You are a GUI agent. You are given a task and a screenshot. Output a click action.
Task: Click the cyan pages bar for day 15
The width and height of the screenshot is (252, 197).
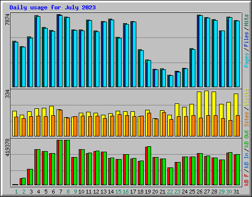click(x=120, y=63)
